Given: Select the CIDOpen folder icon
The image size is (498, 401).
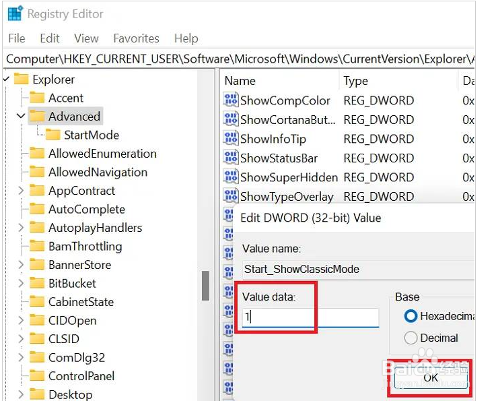Looking at the screenshot, I should (x=37, y=320).
